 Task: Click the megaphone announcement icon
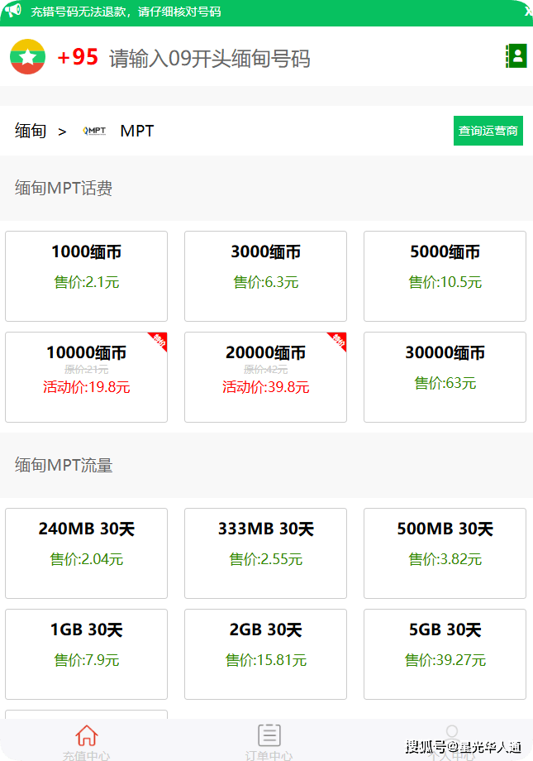[x=13, y=10]
